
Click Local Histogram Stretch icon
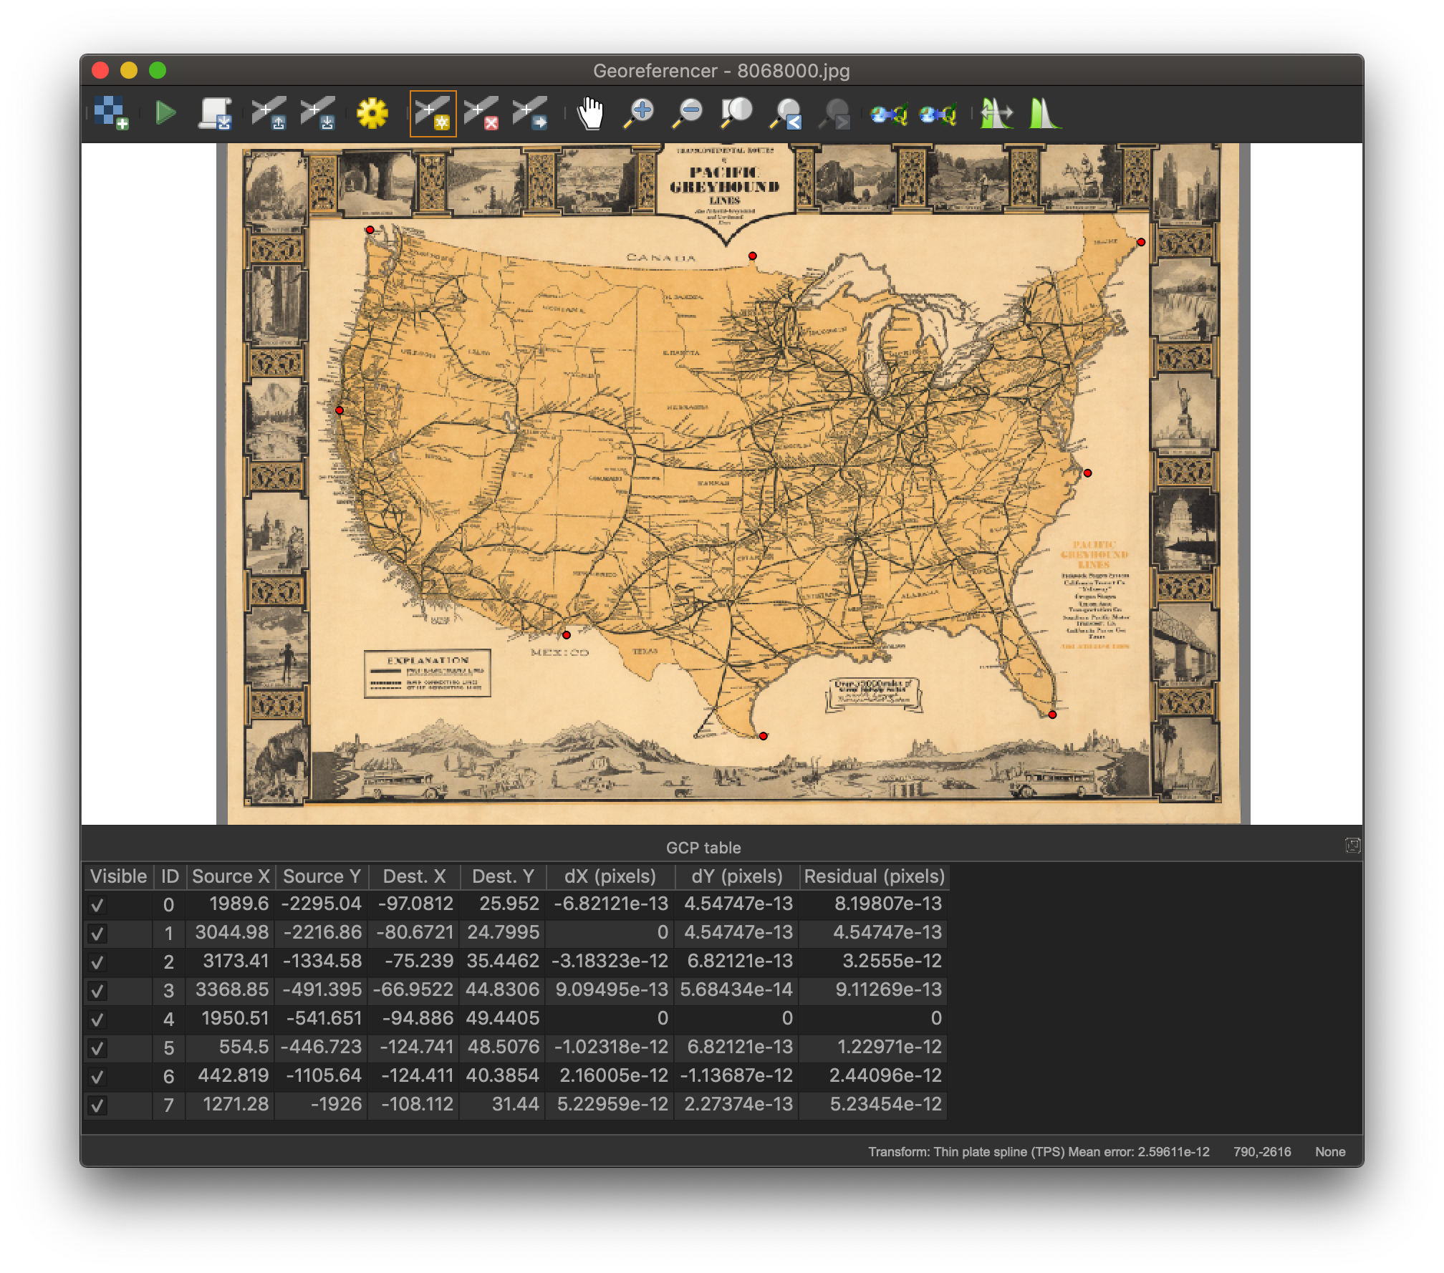click(1045, 113)
